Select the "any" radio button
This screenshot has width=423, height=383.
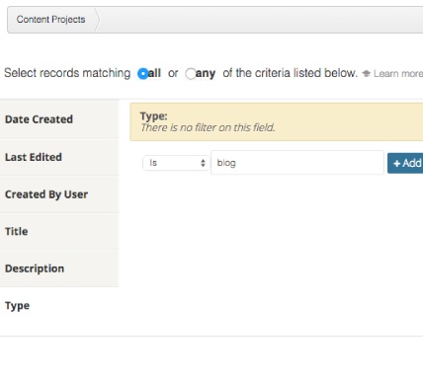click(x=191, y=73)
